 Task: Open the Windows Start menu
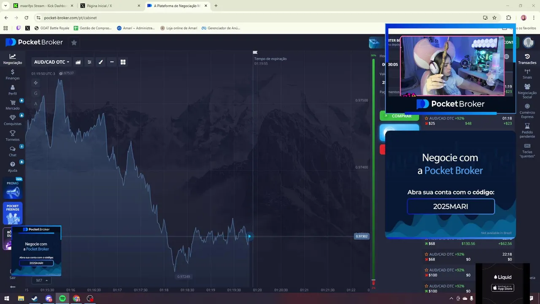[x=7, y=299]
